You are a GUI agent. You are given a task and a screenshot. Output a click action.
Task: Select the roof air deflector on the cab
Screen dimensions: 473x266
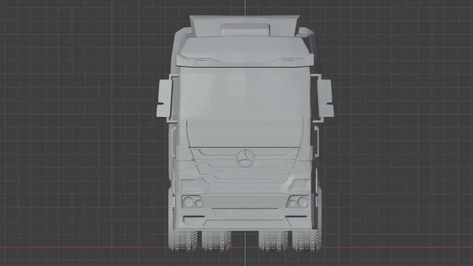pos(245,26)
